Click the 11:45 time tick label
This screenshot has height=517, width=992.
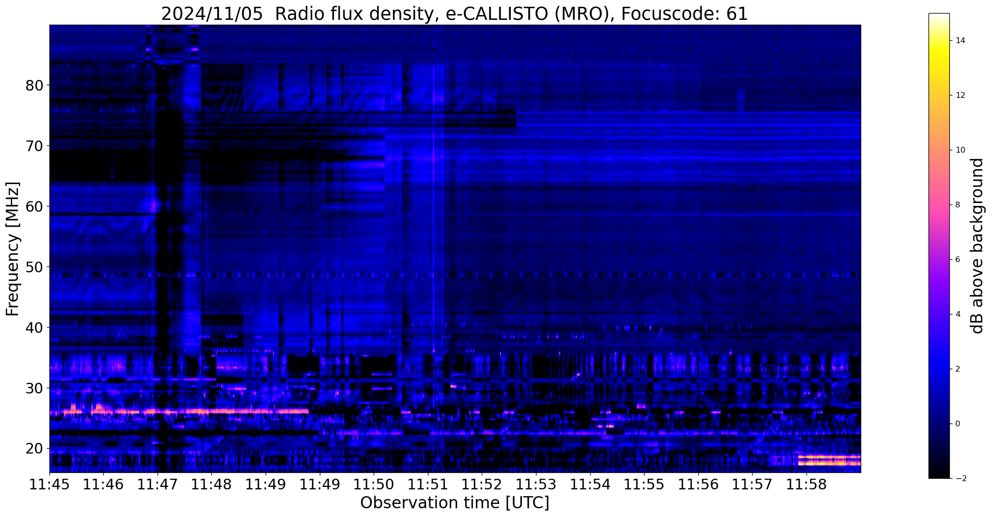pos(49,485)
